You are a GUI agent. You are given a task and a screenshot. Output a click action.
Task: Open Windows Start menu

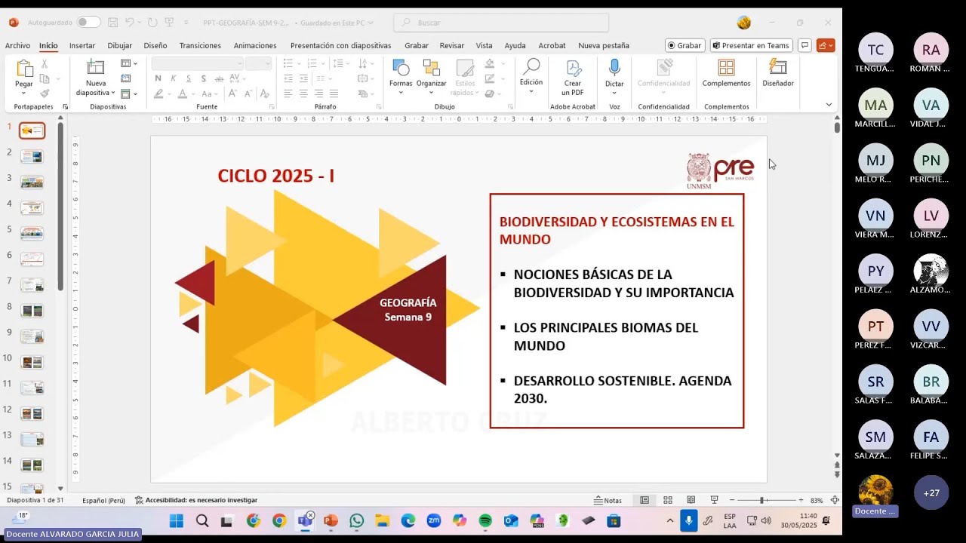point(176,521)
